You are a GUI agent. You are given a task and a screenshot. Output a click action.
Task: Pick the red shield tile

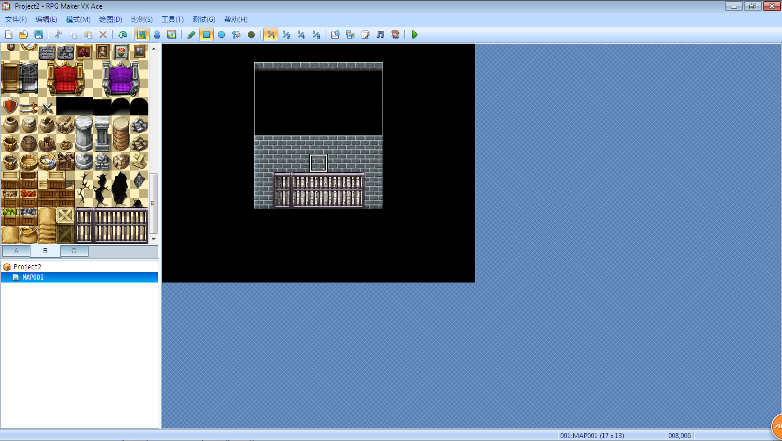[x=10, y=107]
